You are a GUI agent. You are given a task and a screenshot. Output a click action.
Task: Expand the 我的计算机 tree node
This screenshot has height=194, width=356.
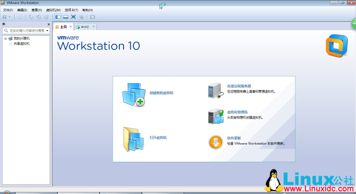[x=5, y=38]
